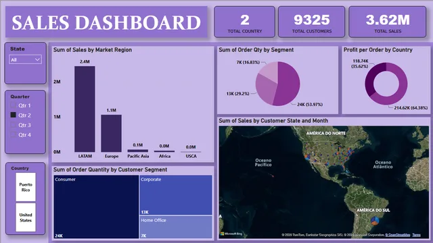
Task: Click the Quarter slicer heading
Action: (x=20, y=97)
